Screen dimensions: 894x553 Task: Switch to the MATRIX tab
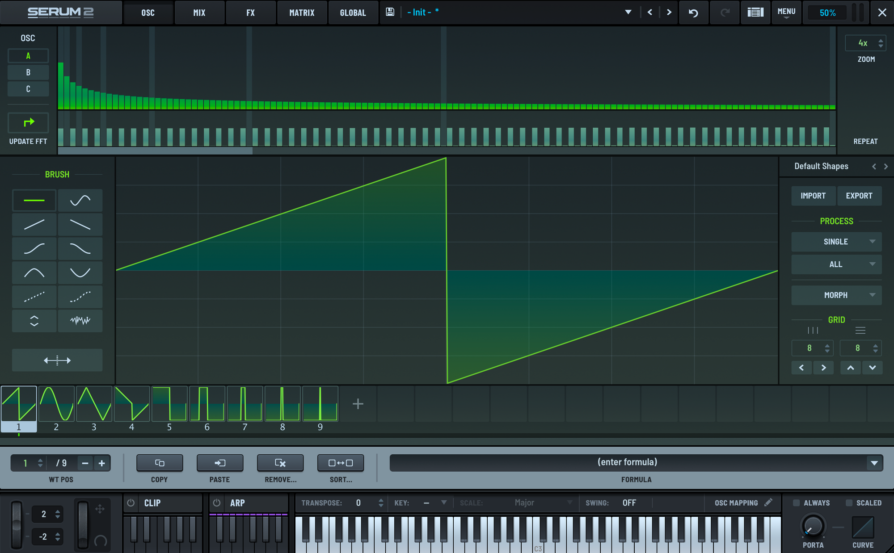pyautogui.click(x=302, y=13)
